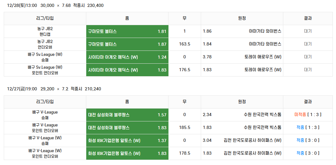The width and height of the screenshot is (336, 165).
Task: Click the 리그/타입 header in second table
Action: [45, 102]
